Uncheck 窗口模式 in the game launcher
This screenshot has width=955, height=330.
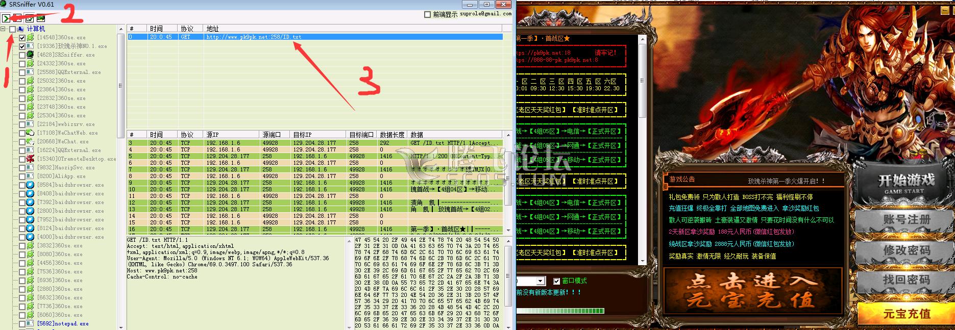click(556, 281)
